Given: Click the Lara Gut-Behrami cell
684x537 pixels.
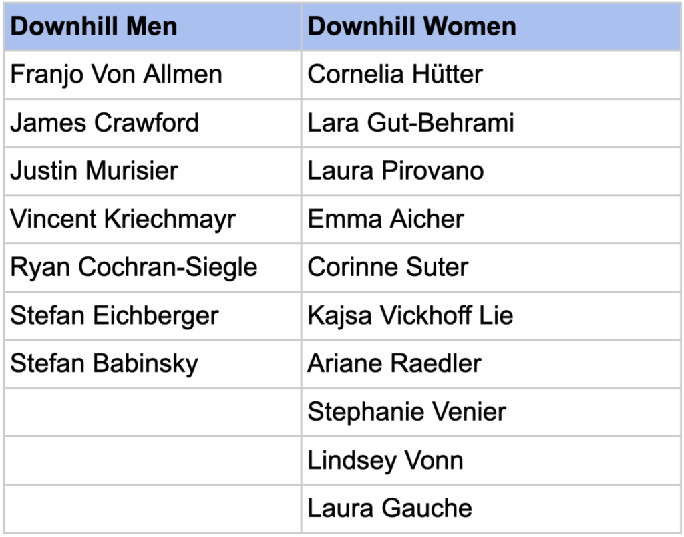Looking at the screenshot, I should [410, 123].
